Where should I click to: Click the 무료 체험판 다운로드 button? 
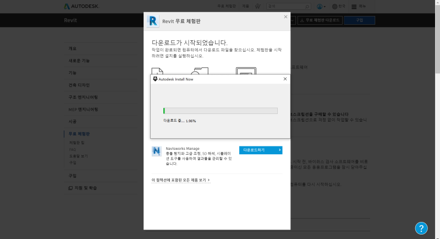point(320,20)
